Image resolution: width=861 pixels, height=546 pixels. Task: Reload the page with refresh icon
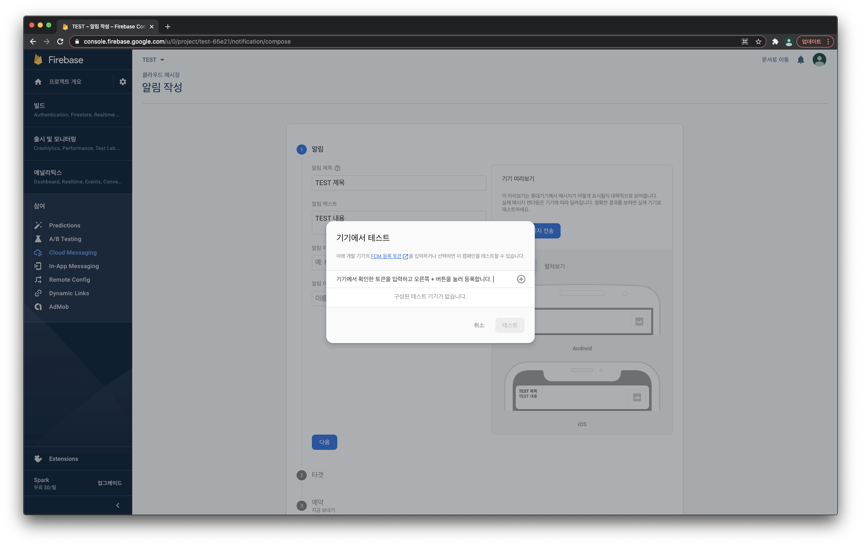[x=60, y=42]
